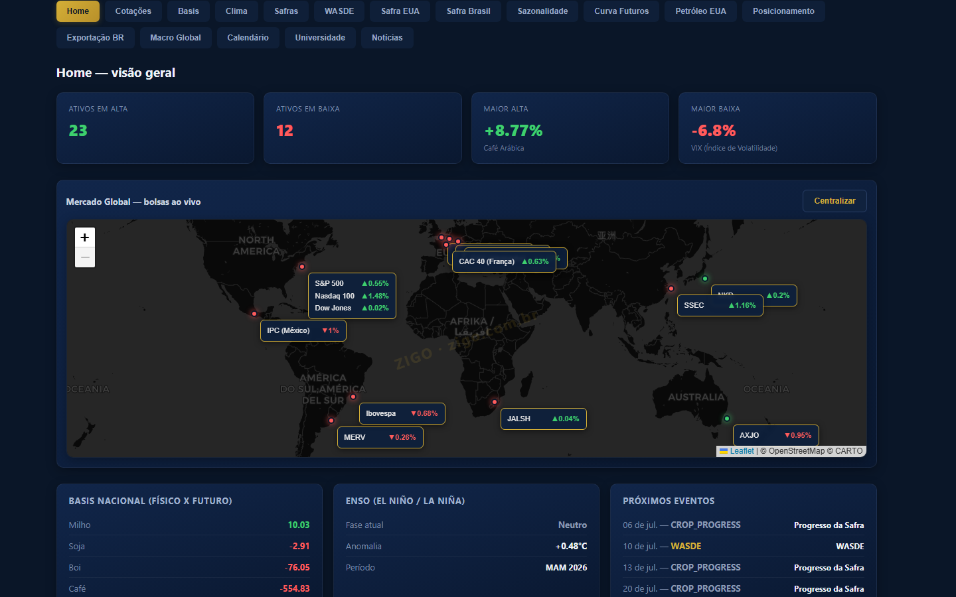Zoom out of the world map
The image size is (956, 597).
pos(85,257)
